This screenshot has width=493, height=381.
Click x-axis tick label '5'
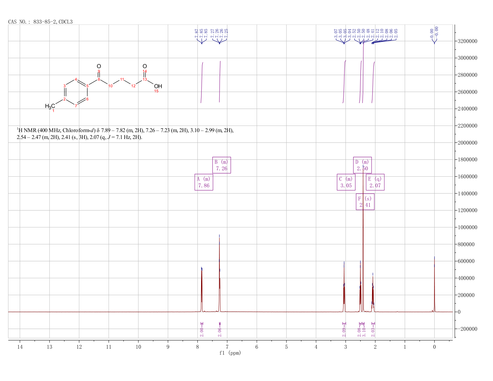pos(286,347)
